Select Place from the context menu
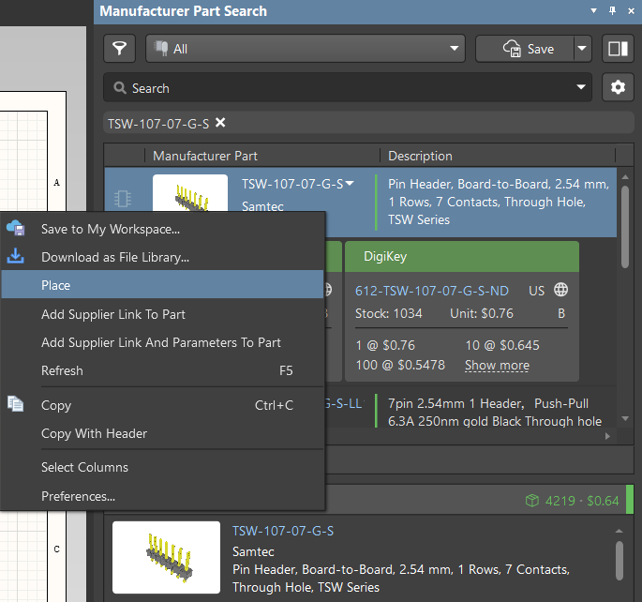Screen dimensions: 642x602 [162, 285]
